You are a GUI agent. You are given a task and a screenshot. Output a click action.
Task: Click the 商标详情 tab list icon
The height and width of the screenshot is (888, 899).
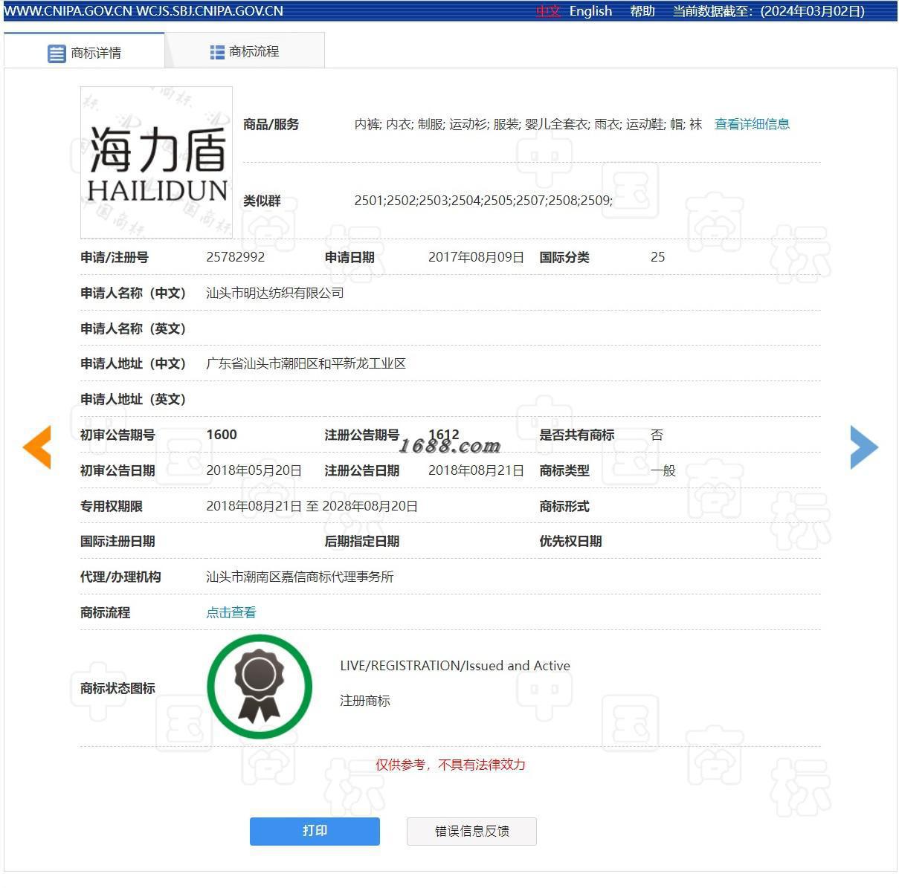coord(57,54)
